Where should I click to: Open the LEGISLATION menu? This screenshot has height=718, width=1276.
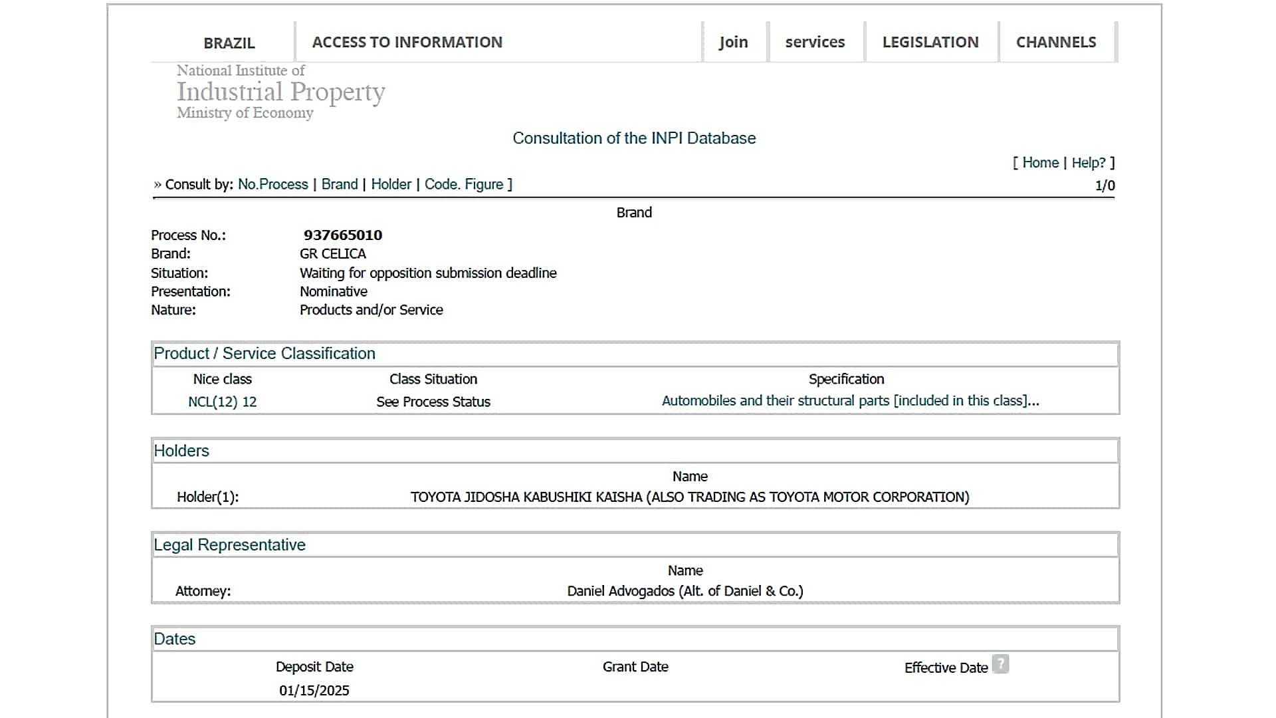click(930, 42)
